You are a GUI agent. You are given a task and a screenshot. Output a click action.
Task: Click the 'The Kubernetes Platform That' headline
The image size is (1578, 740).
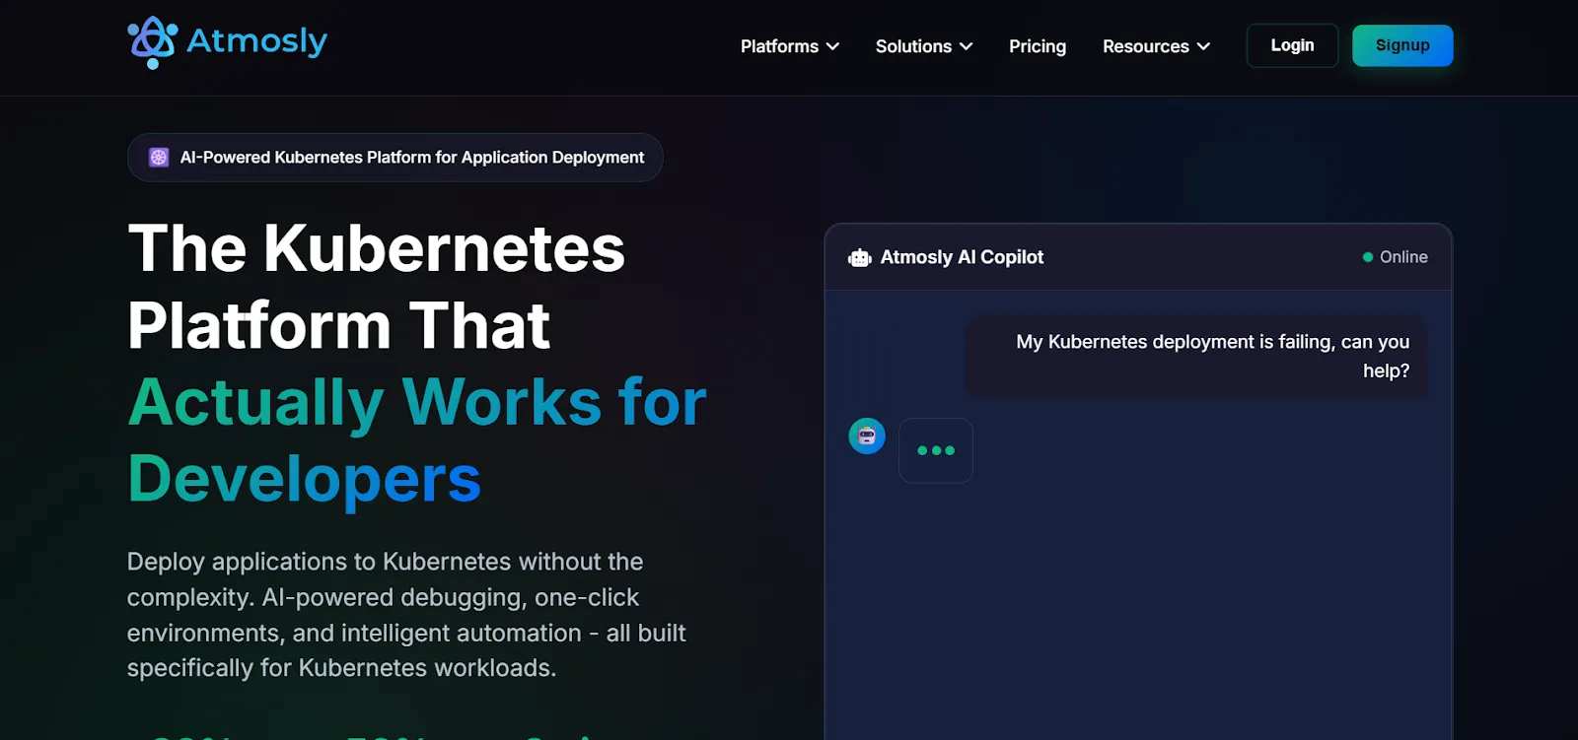tap(377, 286)
